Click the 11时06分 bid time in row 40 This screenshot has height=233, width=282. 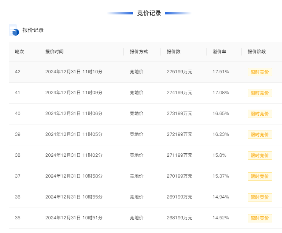click(x=92, y=113)
